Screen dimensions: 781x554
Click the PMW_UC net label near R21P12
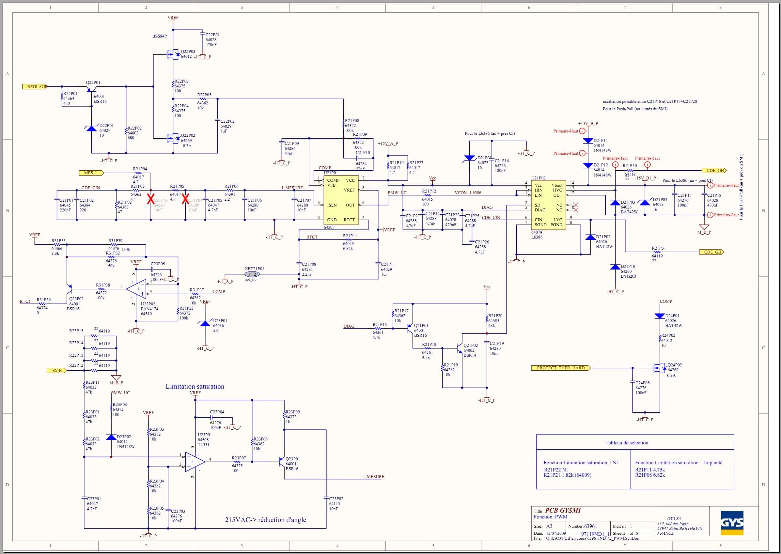point(397,193)
